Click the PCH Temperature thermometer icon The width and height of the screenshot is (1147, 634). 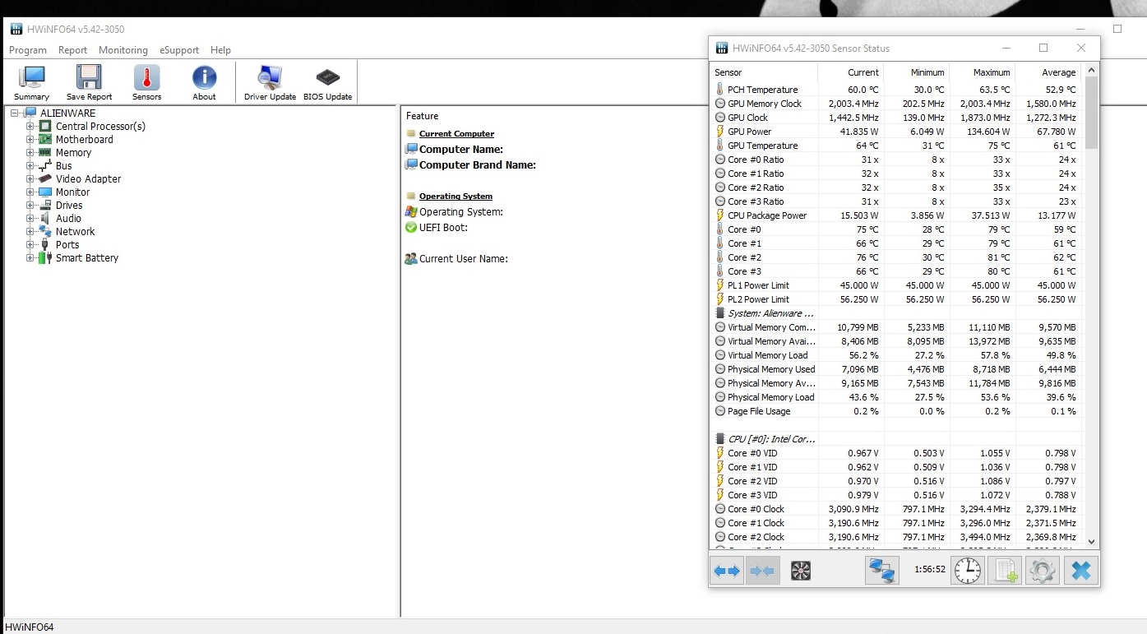click(x=720, y=90)
